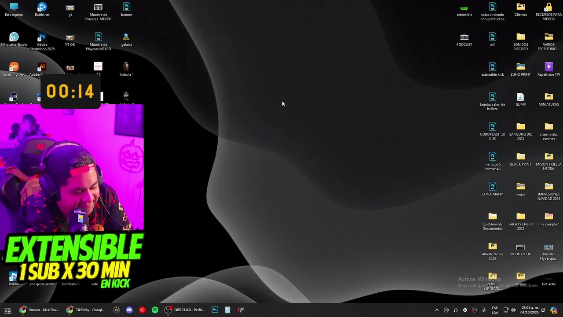Select the Repeticion TW video file

coord(549,70)
